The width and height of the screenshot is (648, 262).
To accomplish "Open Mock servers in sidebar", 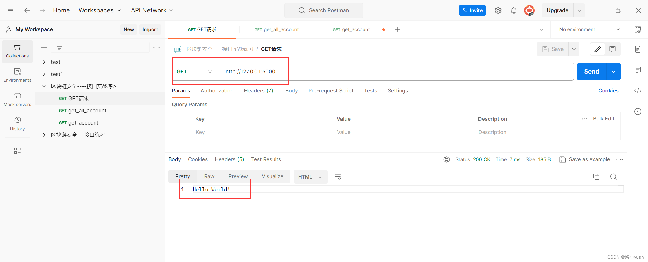I will coord(17,100).
